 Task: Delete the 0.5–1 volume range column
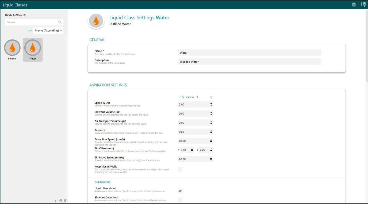[211, 97]
